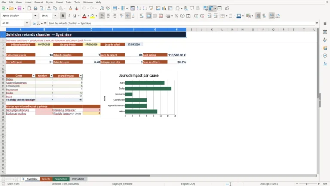This screenshot has height=186, width=330.
Task: Open the Sheet menu
Action: coord(59,2)
